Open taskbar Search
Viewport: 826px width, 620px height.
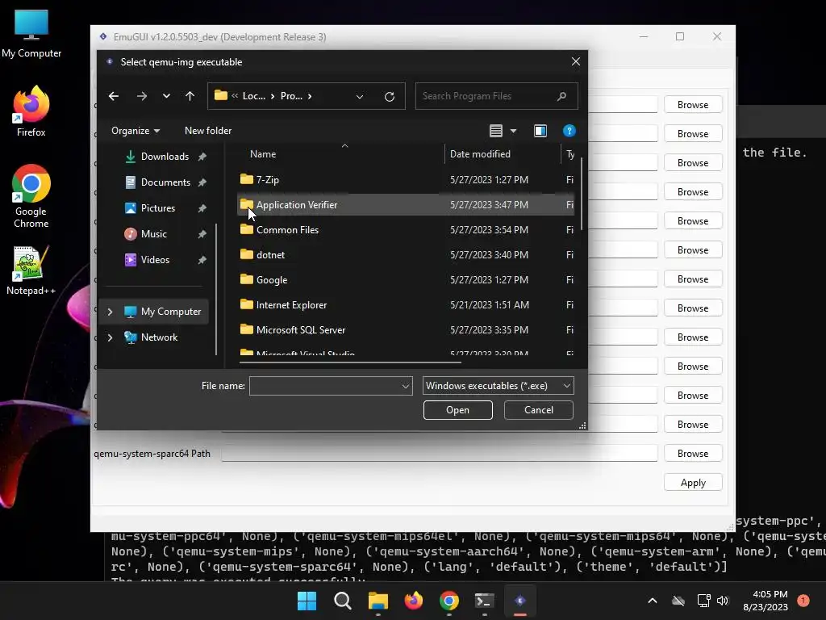[x=342, y=601]
